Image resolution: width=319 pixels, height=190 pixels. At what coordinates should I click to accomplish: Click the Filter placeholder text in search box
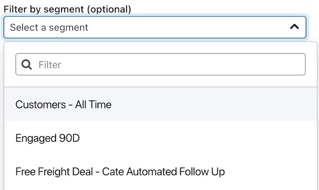coord(50,65)
